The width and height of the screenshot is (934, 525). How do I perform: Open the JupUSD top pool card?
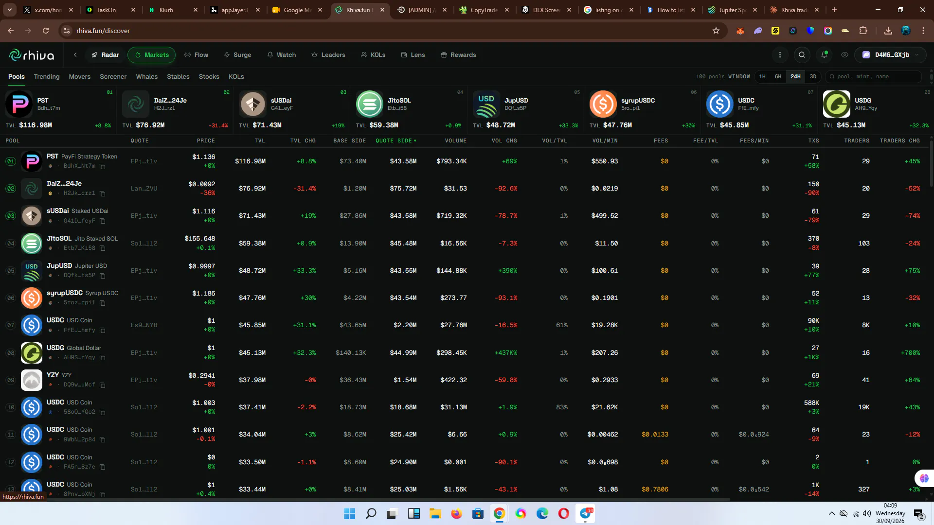[x=525, y=110]
